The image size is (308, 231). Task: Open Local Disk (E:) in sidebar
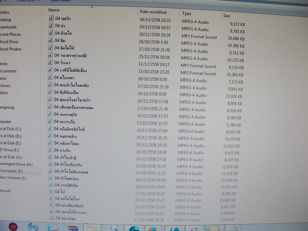point(11,143)
